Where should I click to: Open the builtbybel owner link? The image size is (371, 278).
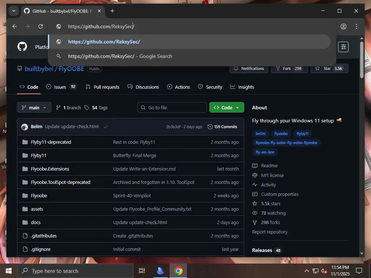point(39,69)
